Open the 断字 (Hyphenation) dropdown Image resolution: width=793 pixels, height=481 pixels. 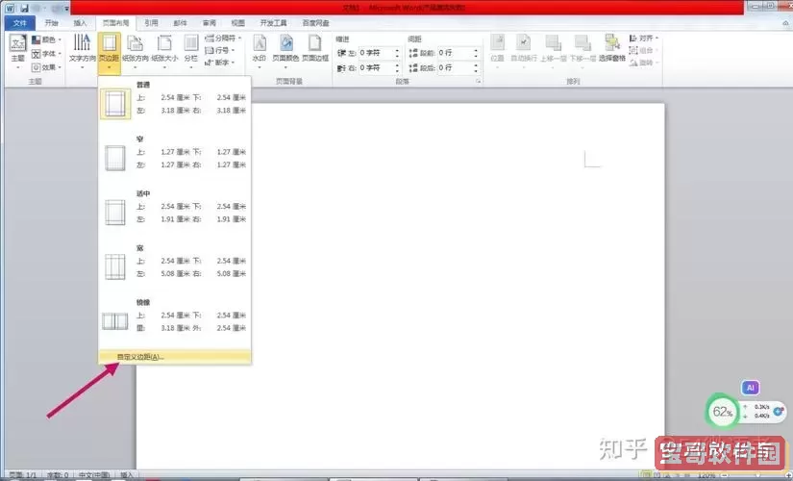pyautogui.click(x=220, y=63)
